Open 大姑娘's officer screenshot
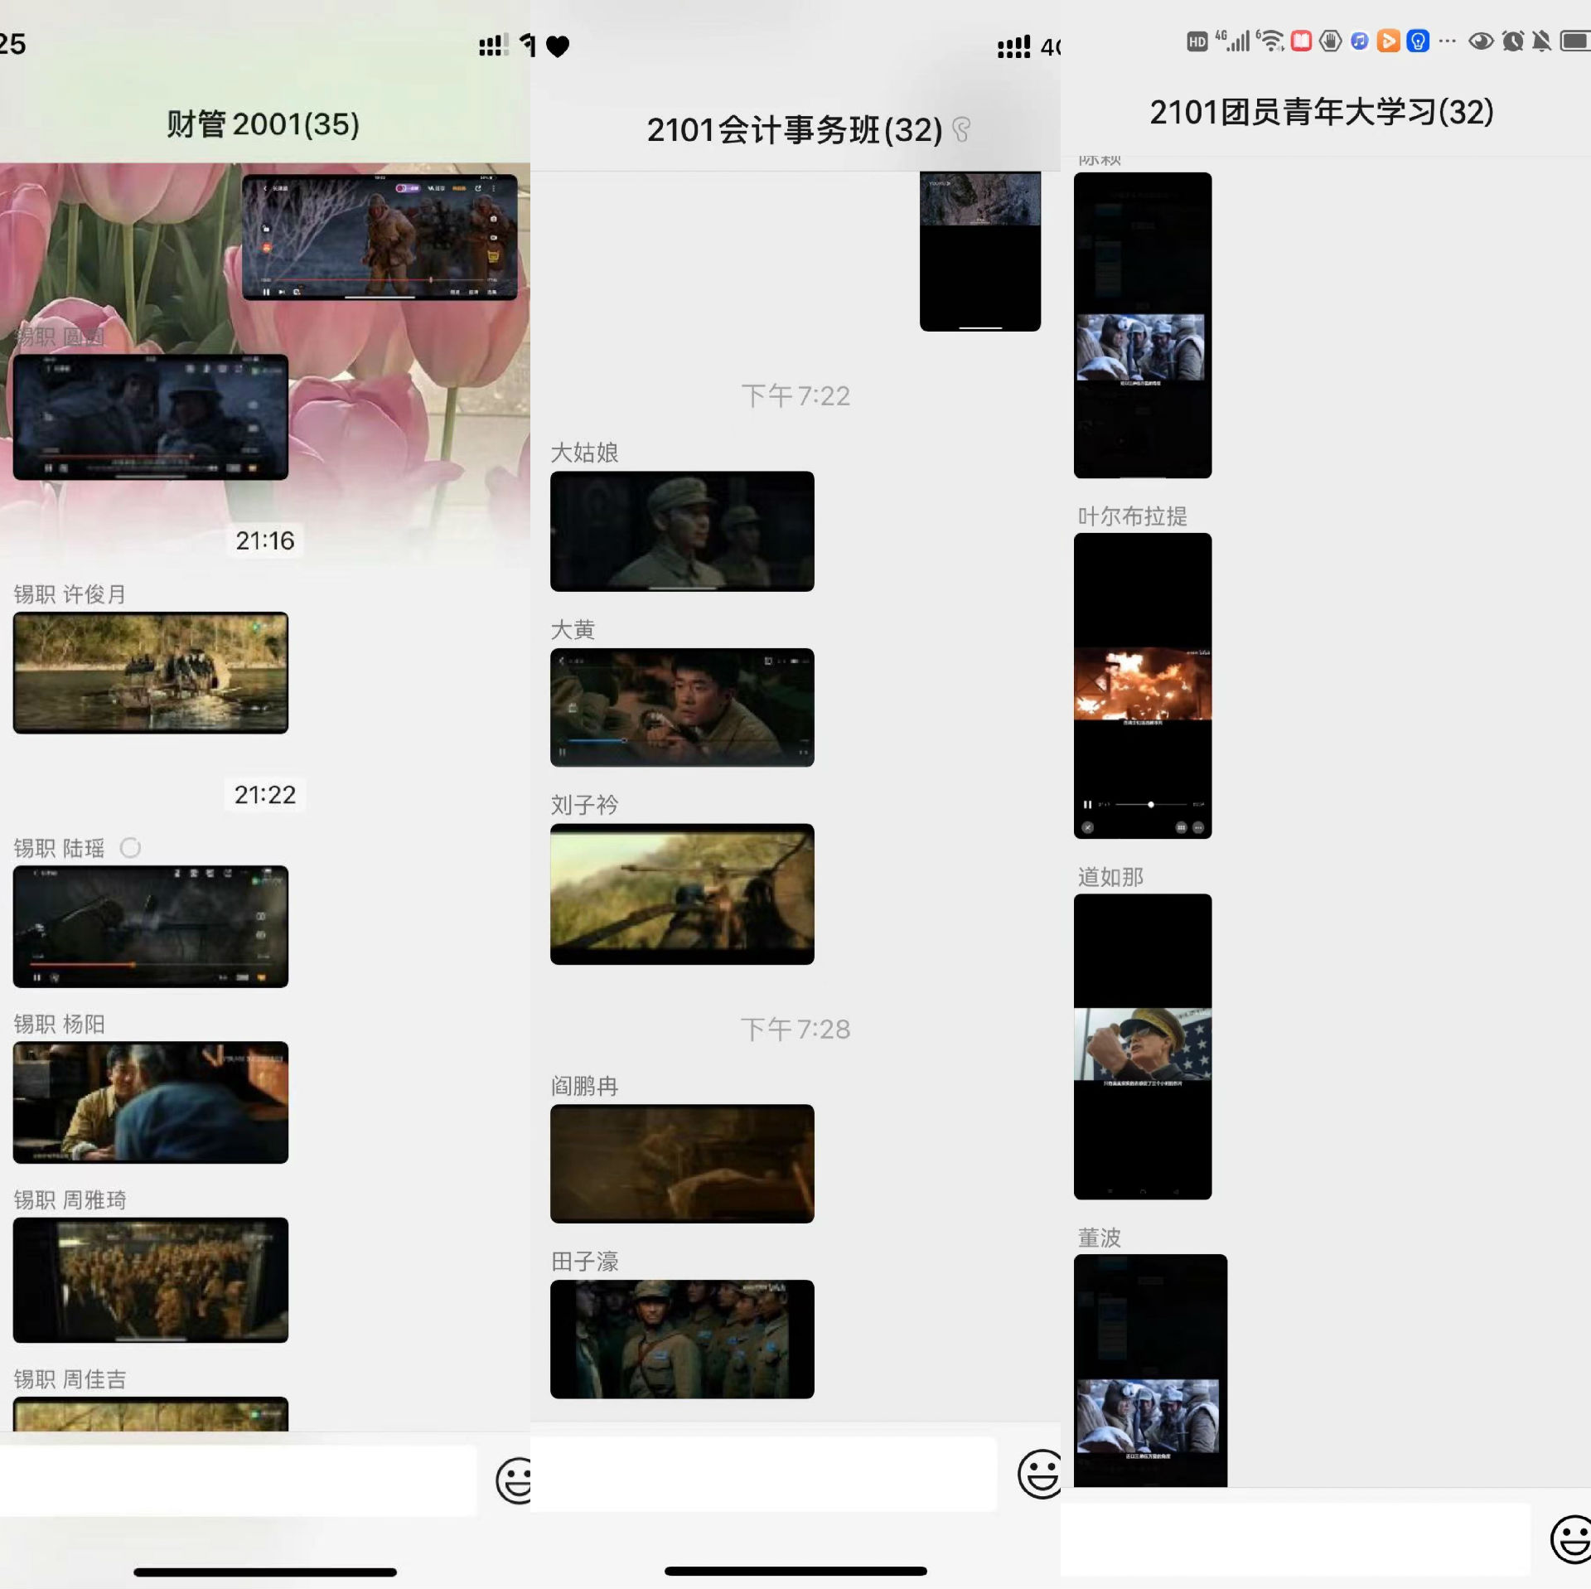Image resolution: width=1591 pixels, height=1589 pixels. point(682,531)
